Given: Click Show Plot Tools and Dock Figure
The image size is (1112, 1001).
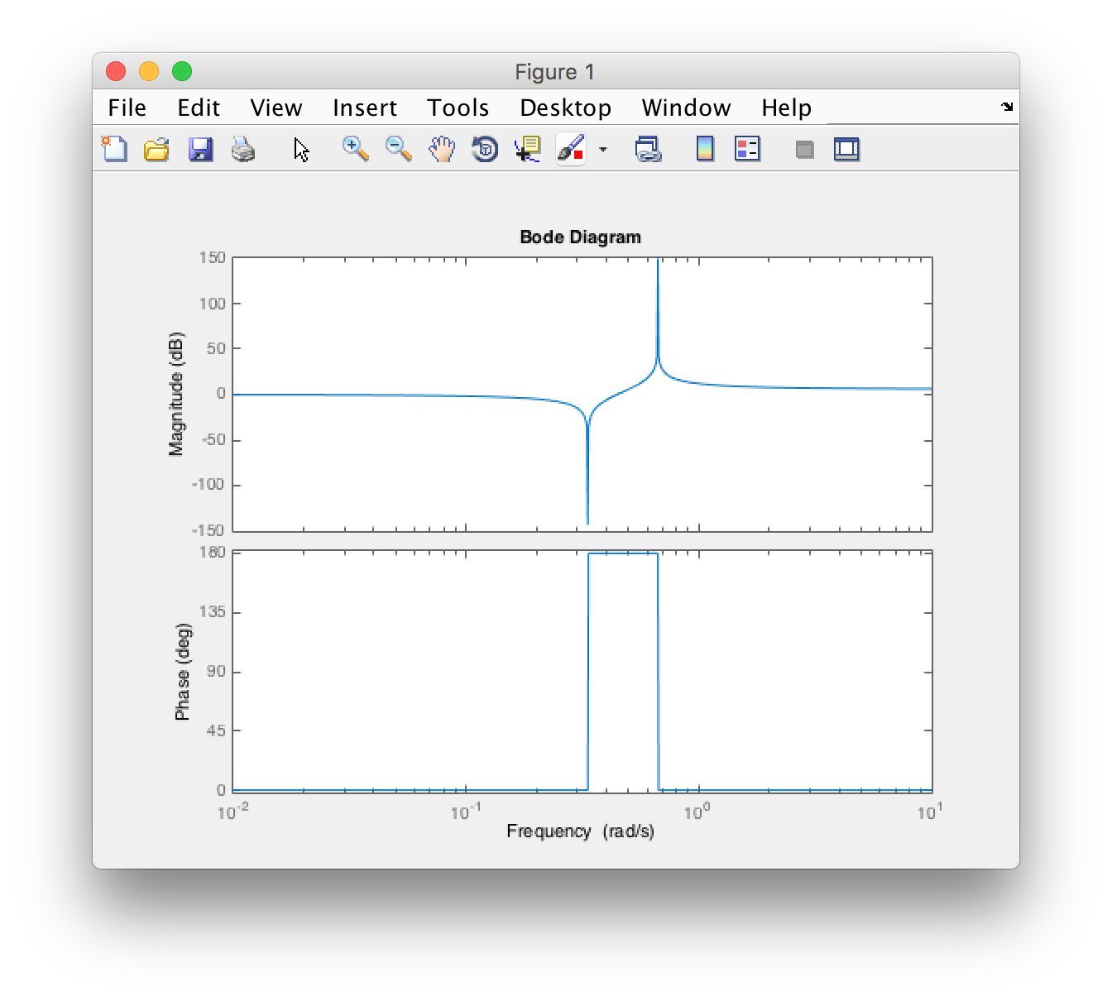Looking at the screenshot, I should pos(846,149).
